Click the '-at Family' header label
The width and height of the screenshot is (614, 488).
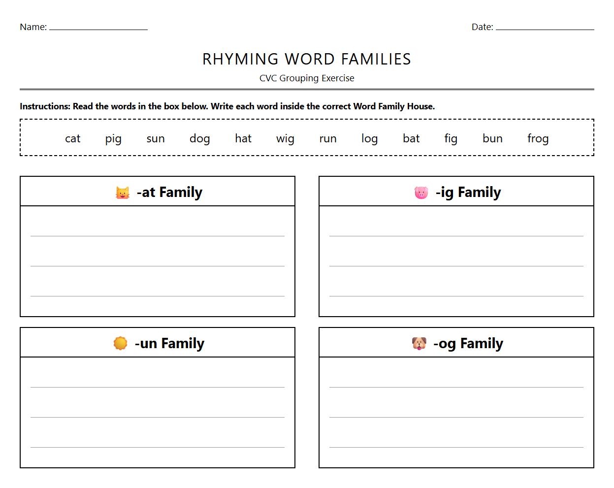pos(169,192)
